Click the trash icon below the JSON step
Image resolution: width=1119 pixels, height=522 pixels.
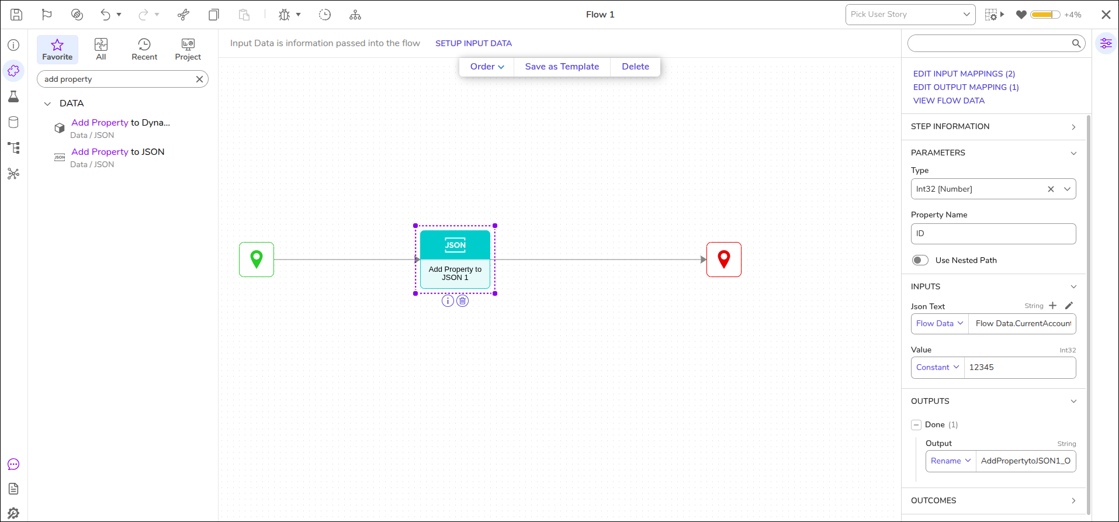point(462,301)
